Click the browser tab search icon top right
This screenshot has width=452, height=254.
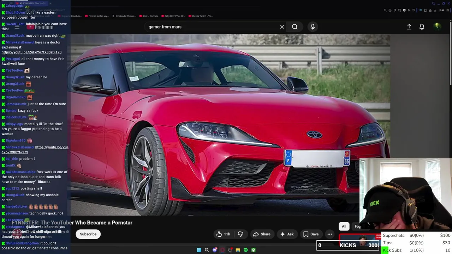click(x=433, y=4)
